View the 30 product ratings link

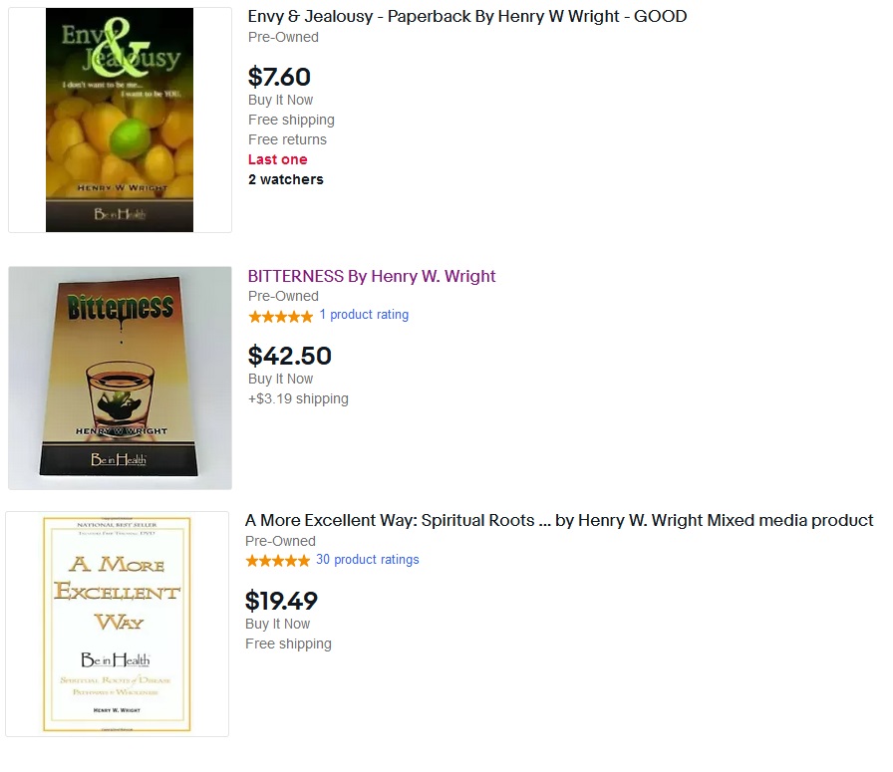(368, 559)
